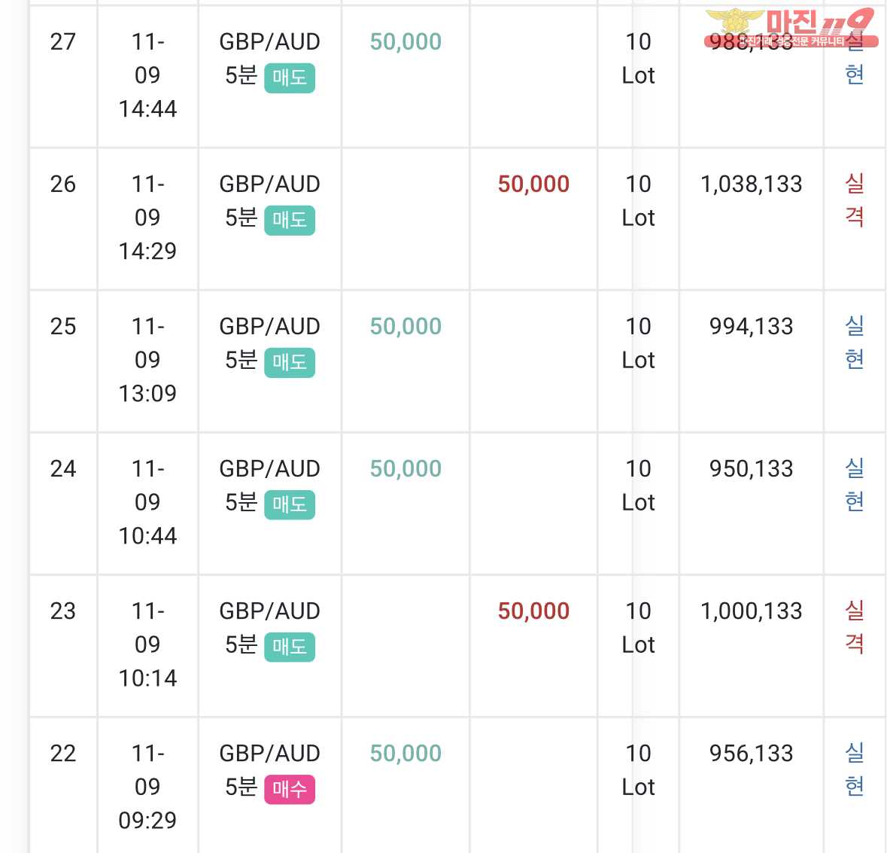Open the red 실격 status in row 26
This screenshot has width=887, height=853.
854,200
